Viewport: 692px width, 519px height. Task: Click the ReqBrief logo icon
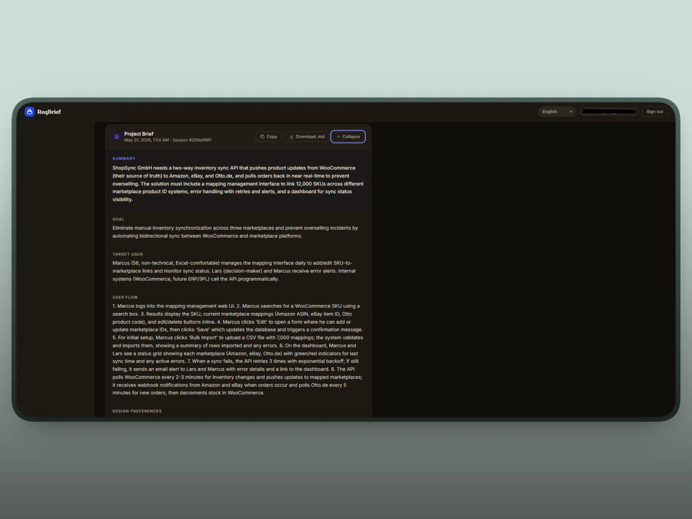(30, 112)
